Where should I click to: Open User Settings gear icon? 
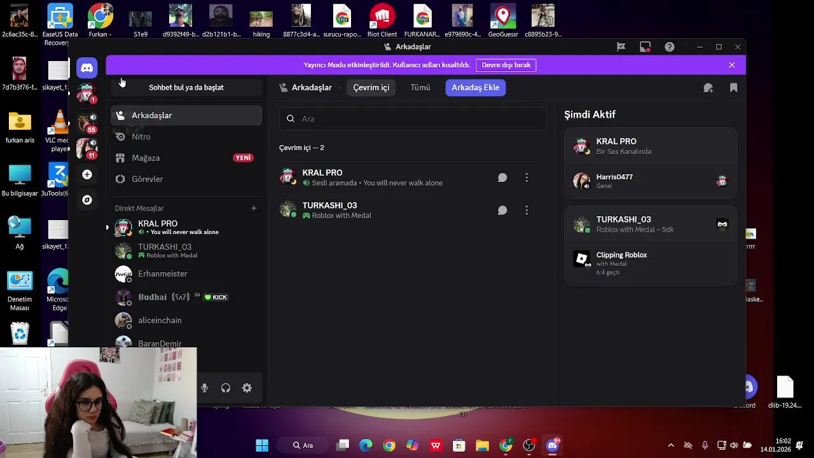pyautogui.click(x=247, y=388)
